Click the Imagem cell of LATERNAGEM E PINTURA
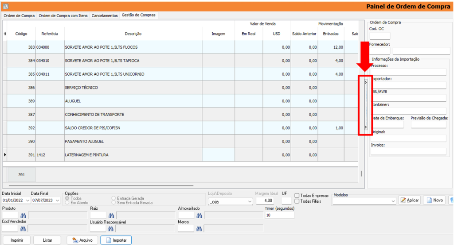The width and height of the screenshot is (454, 247). 218,155
